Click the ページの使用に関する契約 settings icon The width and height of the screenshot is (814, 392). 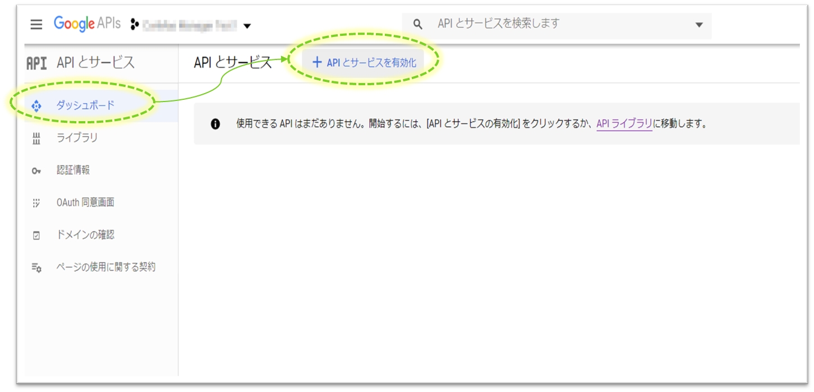[x=36, y=268]
